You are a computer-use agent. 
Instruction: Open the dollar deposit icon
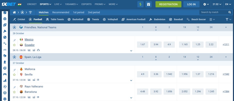pyautogui.click(x=140, y=4)
